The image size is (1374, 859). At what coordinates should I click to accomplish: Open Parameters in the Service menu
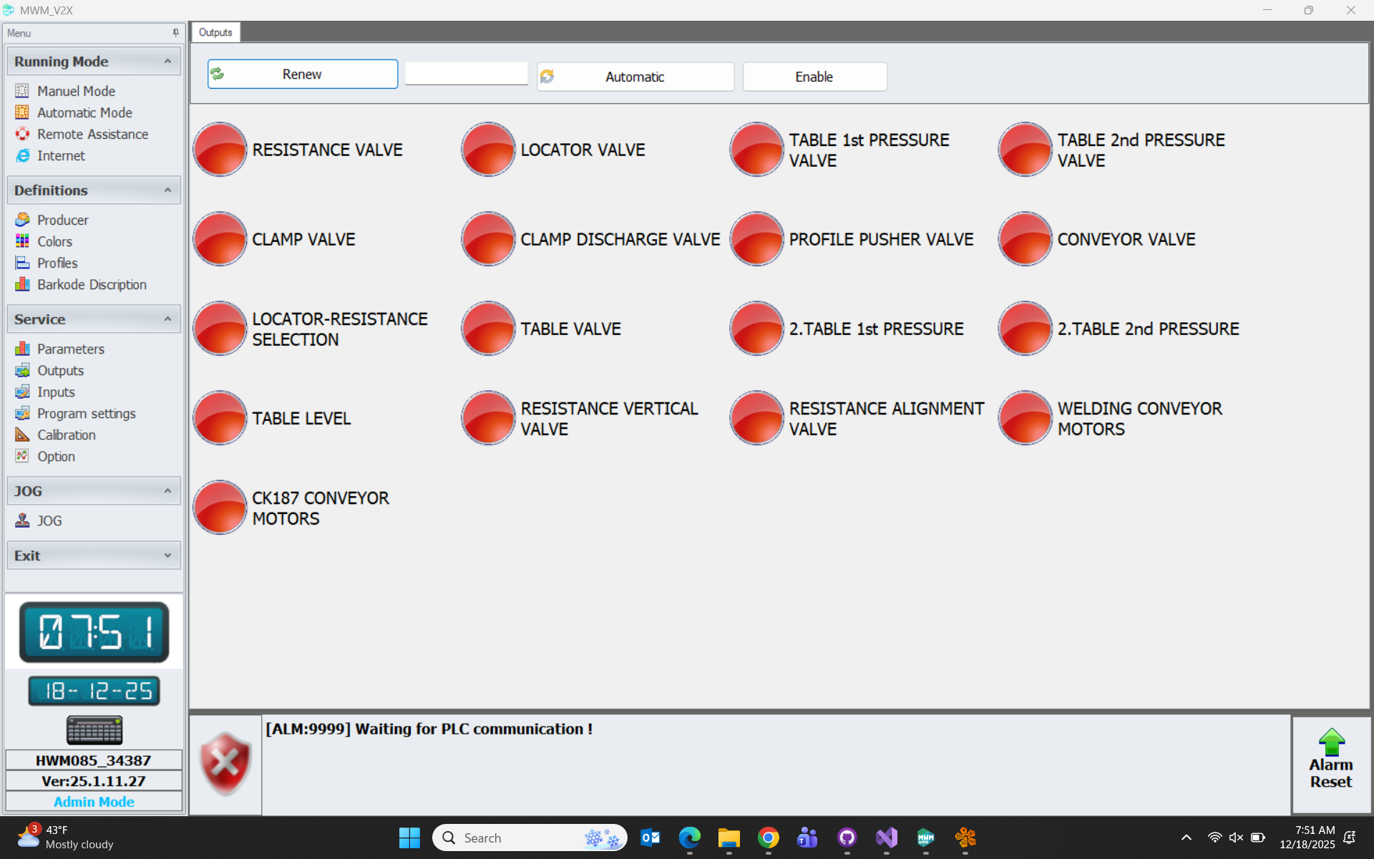(70, 349)
